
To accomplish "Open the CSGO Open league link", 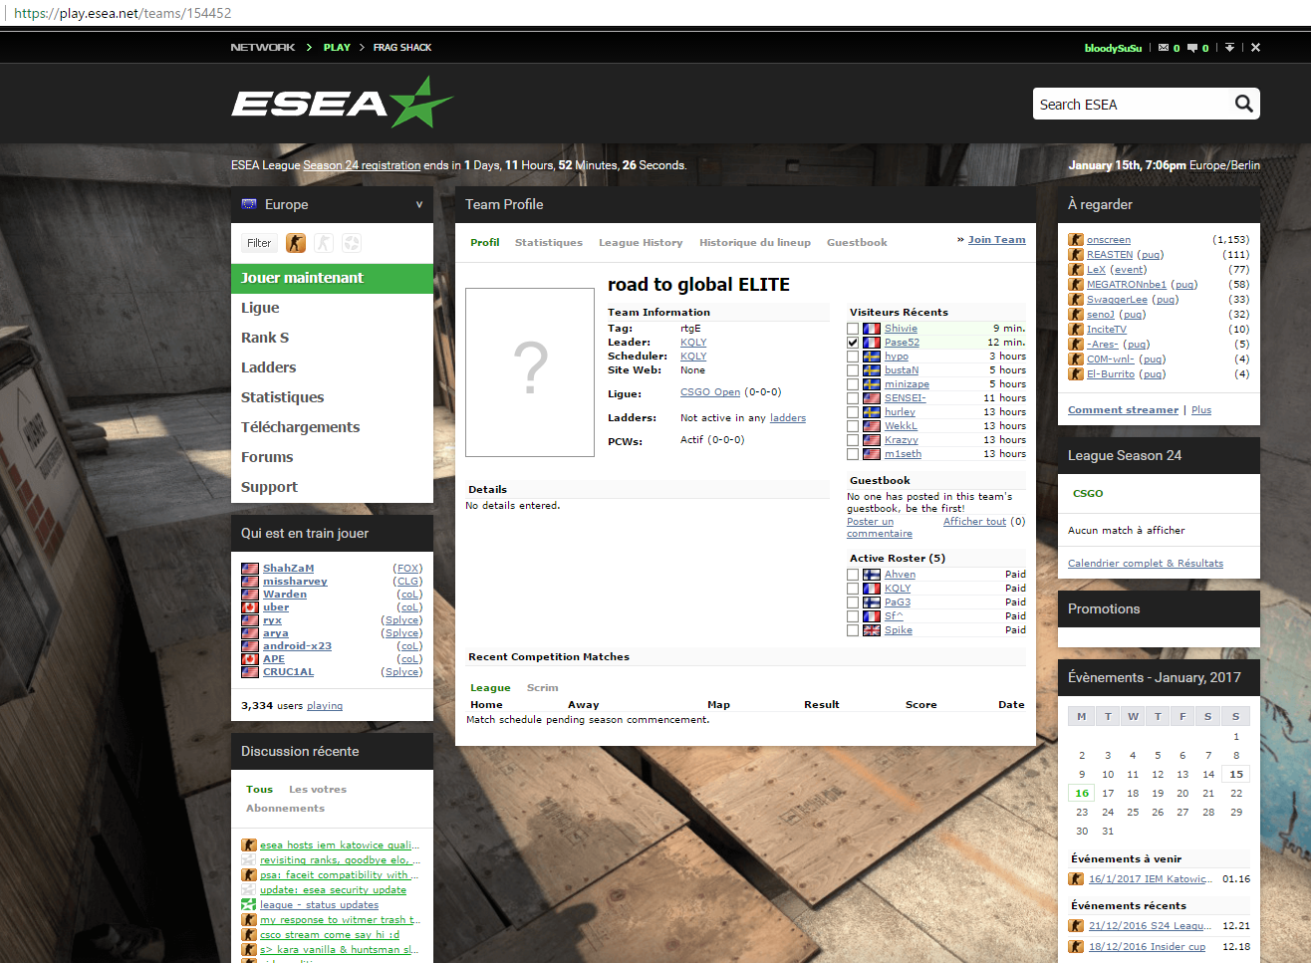I will tap(710, 392).
